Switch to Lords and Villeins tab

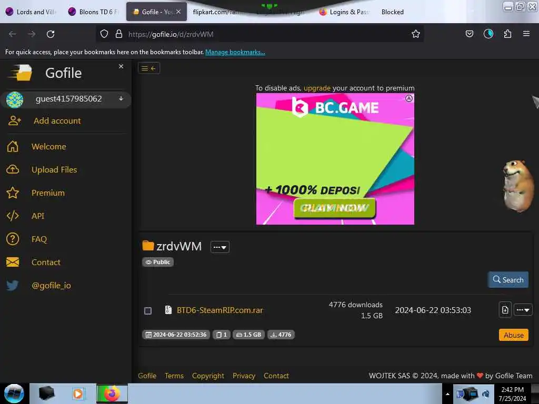(30, 12)
